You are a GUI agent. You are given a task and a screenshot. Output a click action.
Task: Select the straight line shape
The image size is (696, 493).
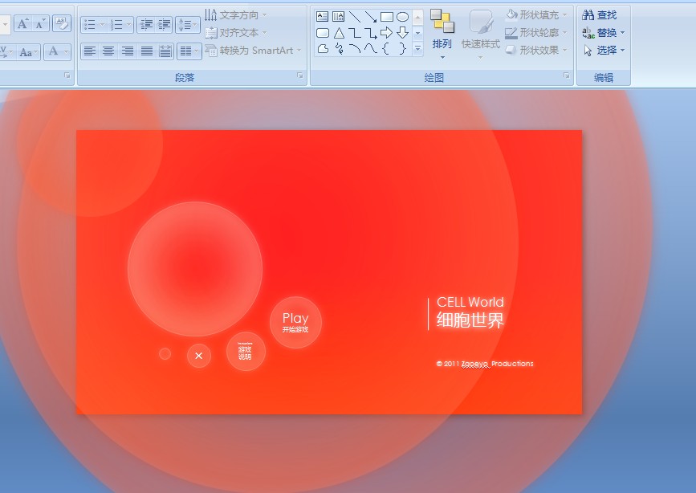354,17
